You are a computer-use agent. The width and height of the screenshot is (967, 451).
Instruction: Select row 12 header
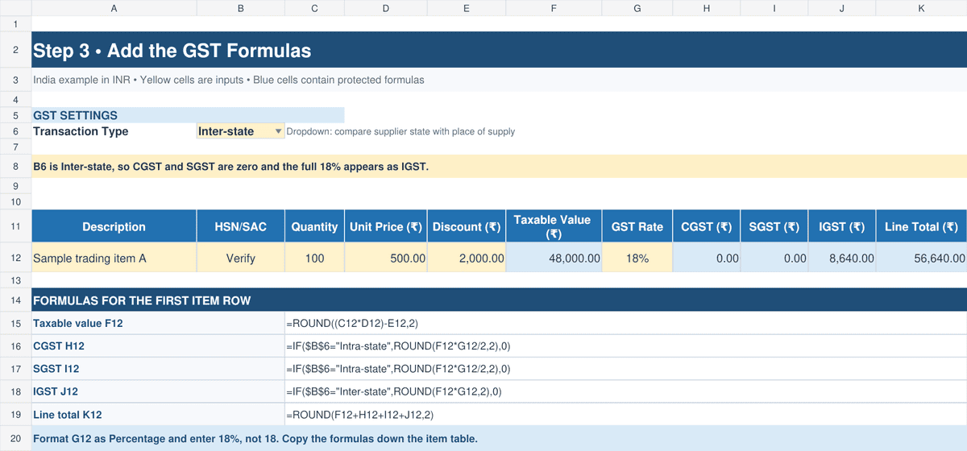(15, 259)
